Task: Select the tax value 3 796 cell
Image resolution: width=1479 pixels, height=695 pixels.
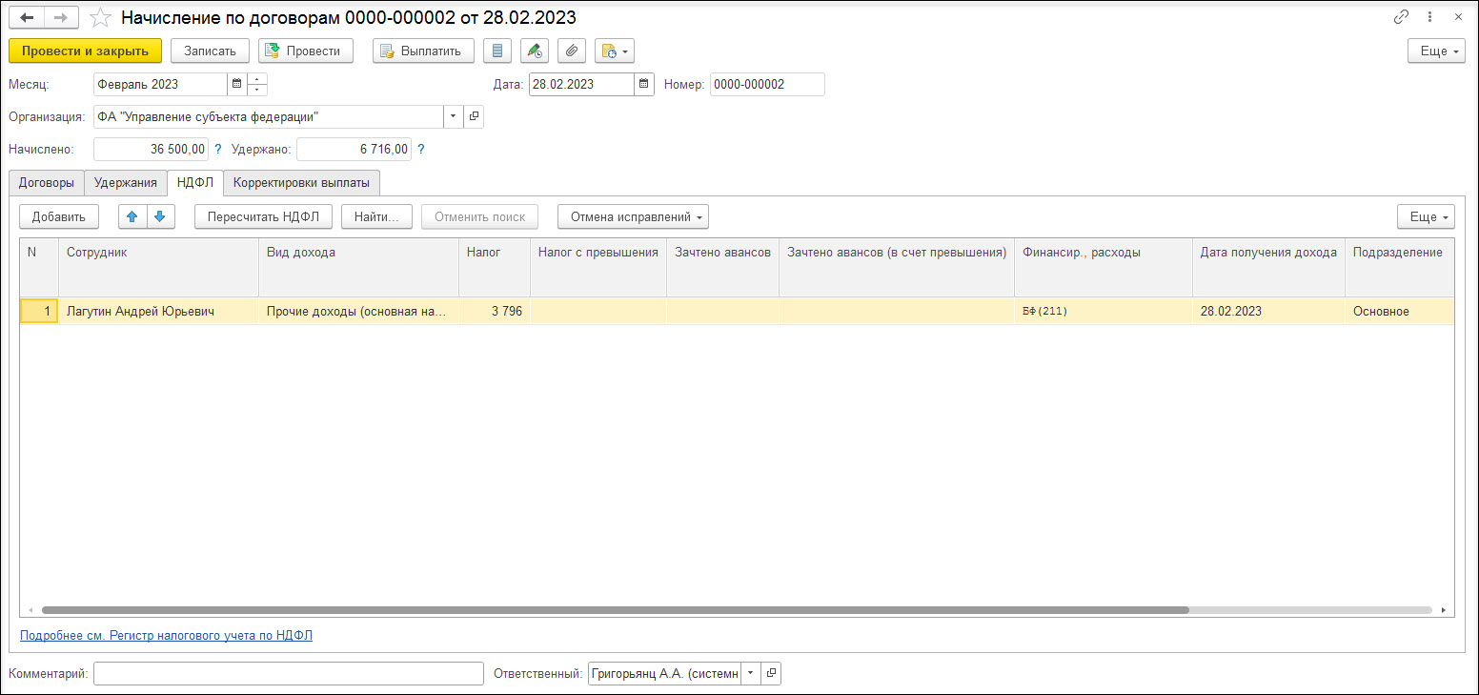Action: pos(494,312)
